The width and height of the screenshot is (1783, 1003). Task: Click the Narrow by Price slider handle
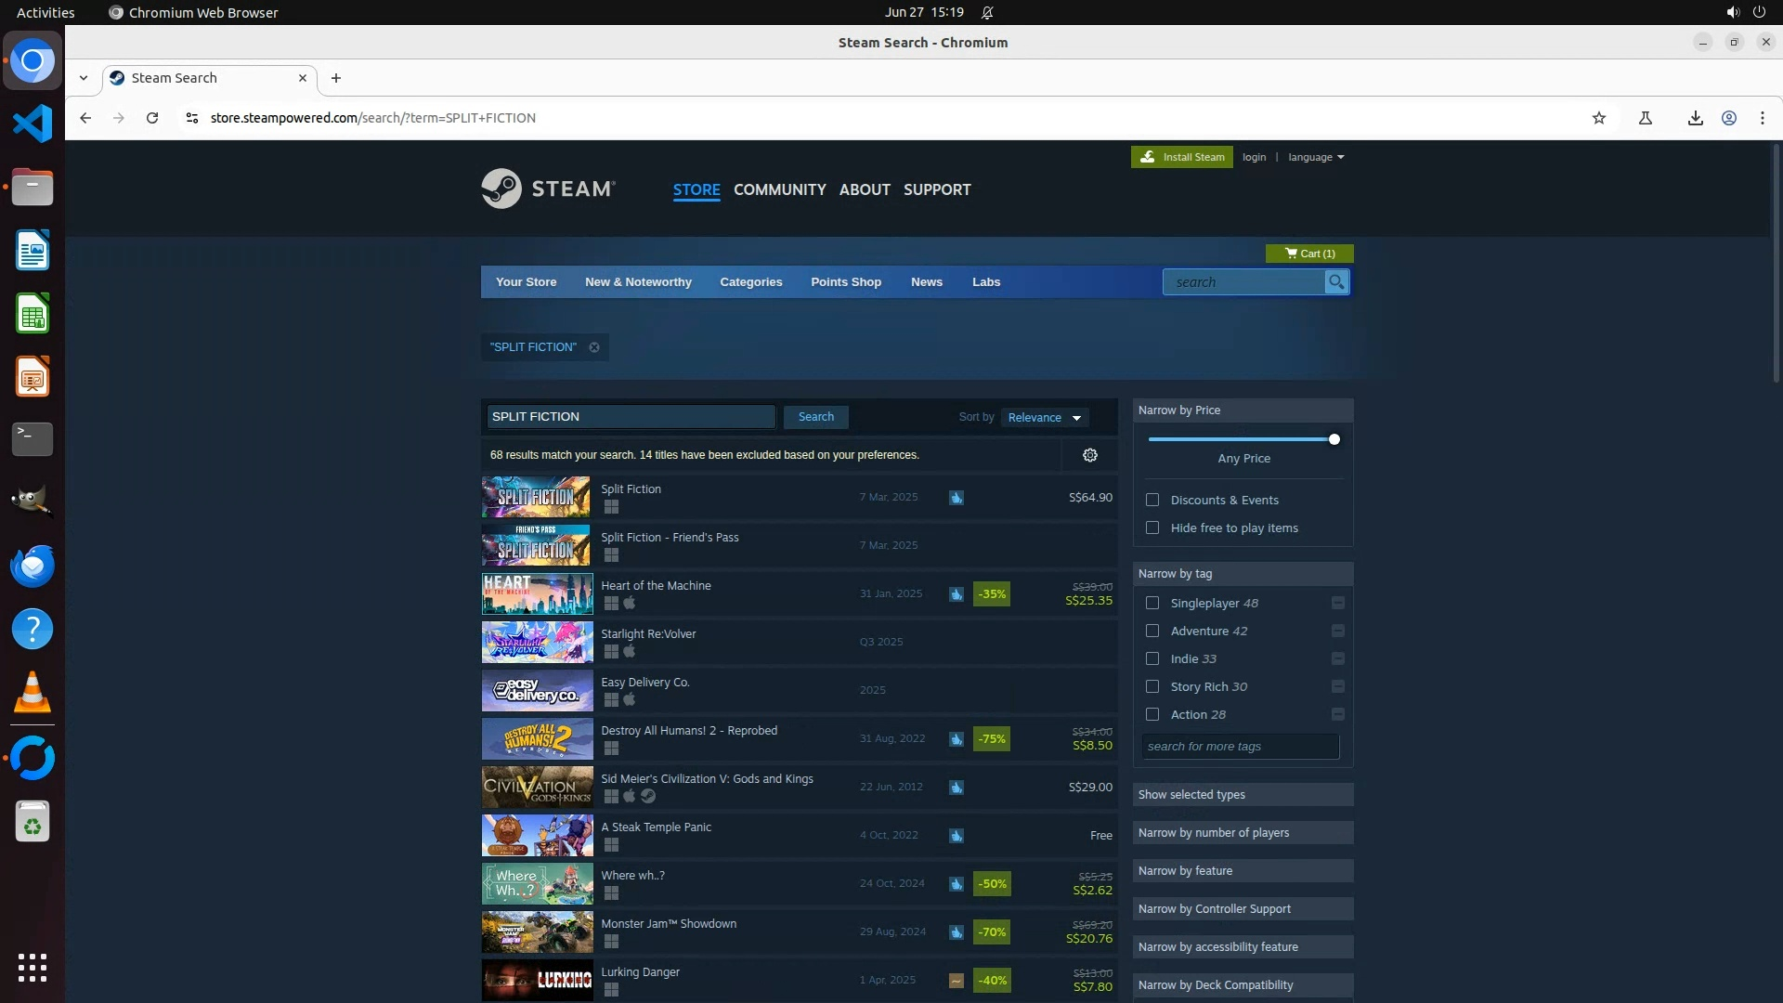(x=1334, y=439)
